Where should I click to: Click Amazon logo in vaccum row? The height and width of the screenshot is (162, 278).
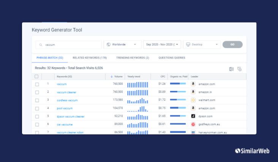click(193, 84)
